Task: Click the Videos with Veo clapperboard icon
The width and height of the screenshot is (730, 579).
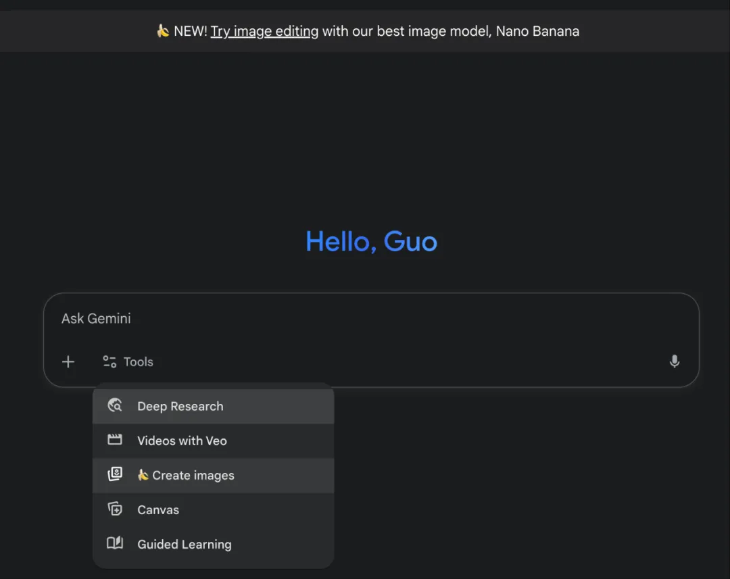Action: point(115,440)
